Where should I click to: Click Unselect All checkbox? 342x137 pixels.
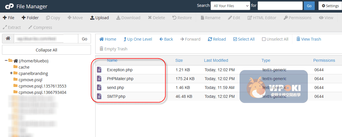pyautogui.click(x=264, y=39)
